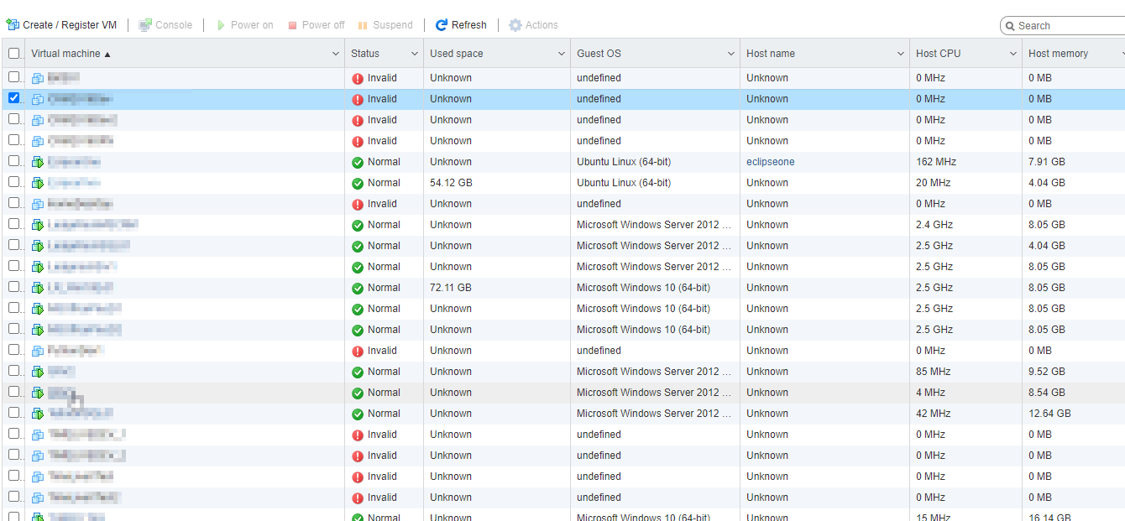Click the 42 MHz host CPU cell
Screen dimensions: 1125x521
(933, 414)
